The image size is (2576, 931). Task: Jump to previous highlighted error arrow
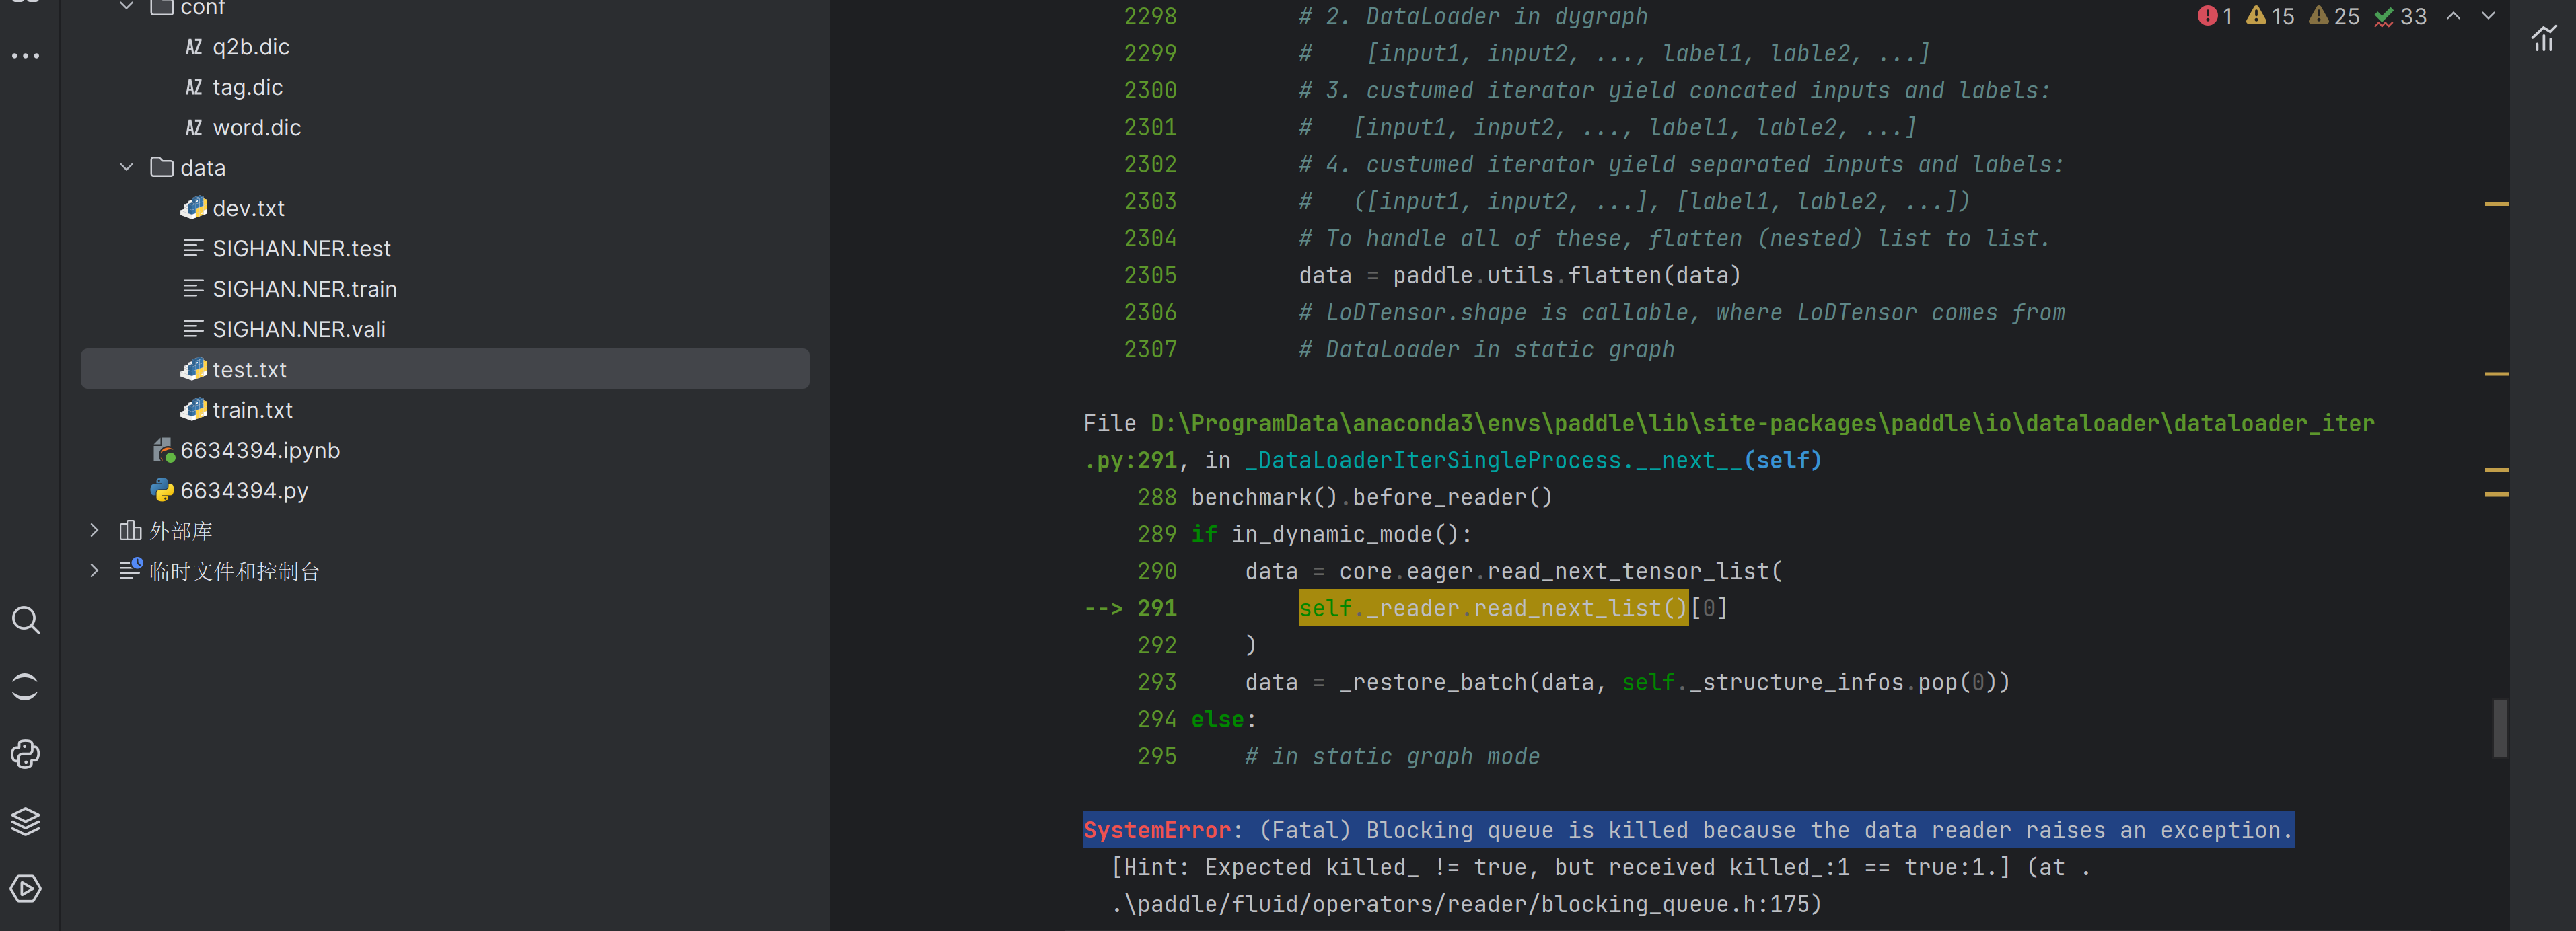click(2453, 16)
